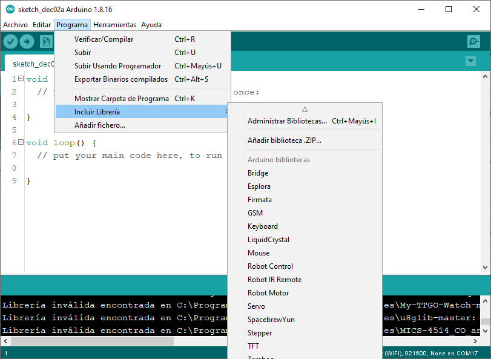Expand Incluir Librería submenu
The image size is (491, 359).
142,112
